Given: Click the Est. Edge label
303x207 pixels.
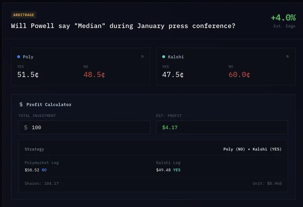Looking at the screenshot, I should click(284, 26).
